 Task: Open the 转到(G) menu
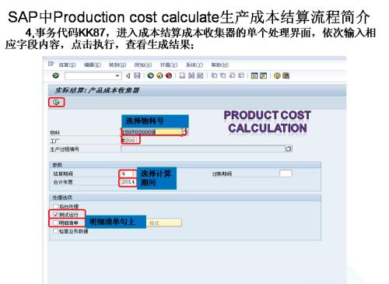(x=117, y=65)
